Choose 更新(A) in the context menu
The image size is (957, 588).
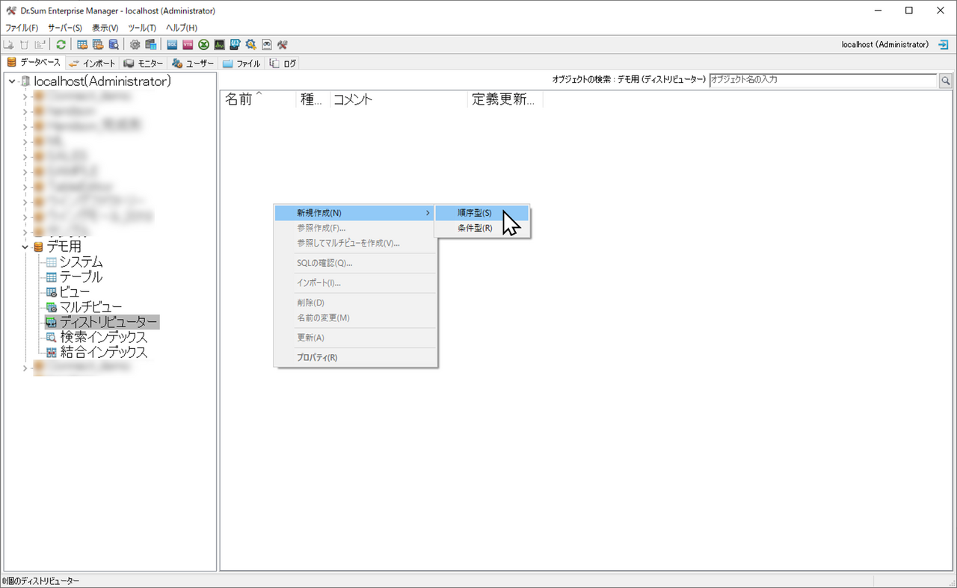click(x=355, y=338)
